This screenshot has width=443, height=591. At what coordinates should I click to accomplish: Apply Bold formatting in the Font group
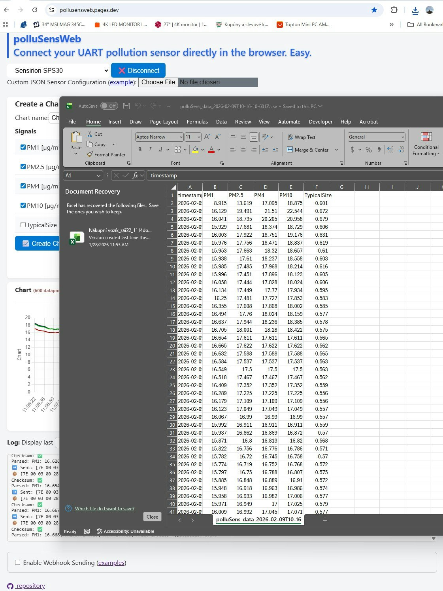coord(140,150)
